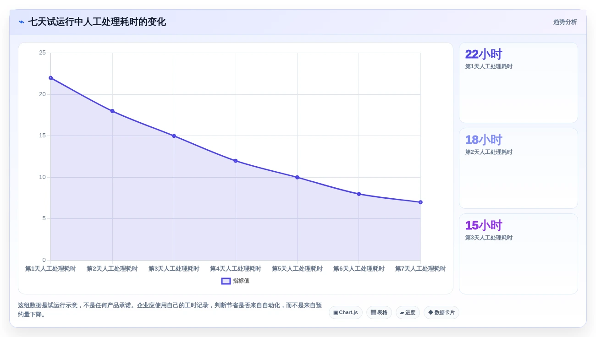Click the 第2天人工处理耗时 caption in the second card
The image size is (596, 337).
pyautogui.click(x=489, y=152)
